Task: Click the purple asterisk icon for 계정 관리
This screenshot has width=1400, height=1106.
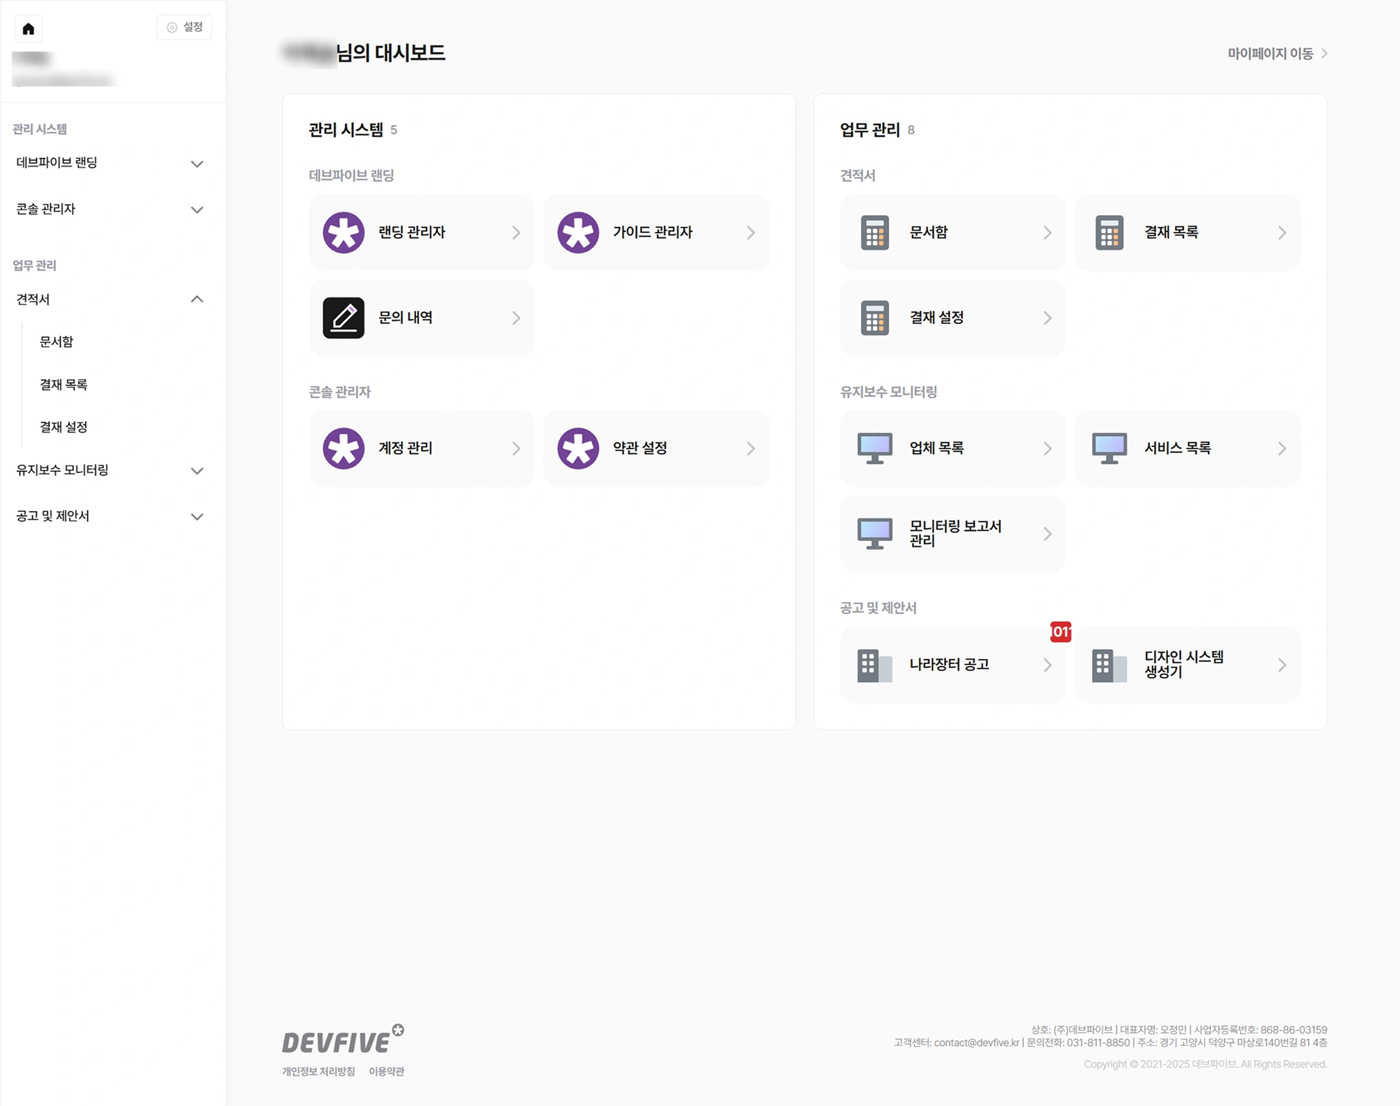Action: pyautogui.click(x=344, y=448)
